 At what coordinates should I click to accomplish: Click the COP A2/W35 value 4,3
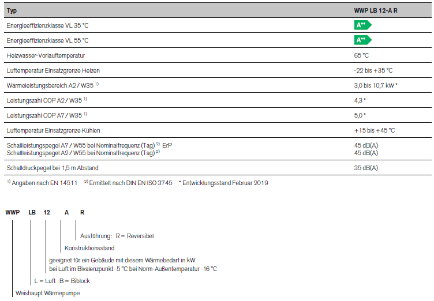[360, 100]
